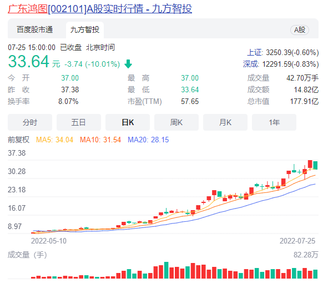This screenshot has width=333, height=283.
Task: Select 月K monthly chart
Action: [225, 122]
